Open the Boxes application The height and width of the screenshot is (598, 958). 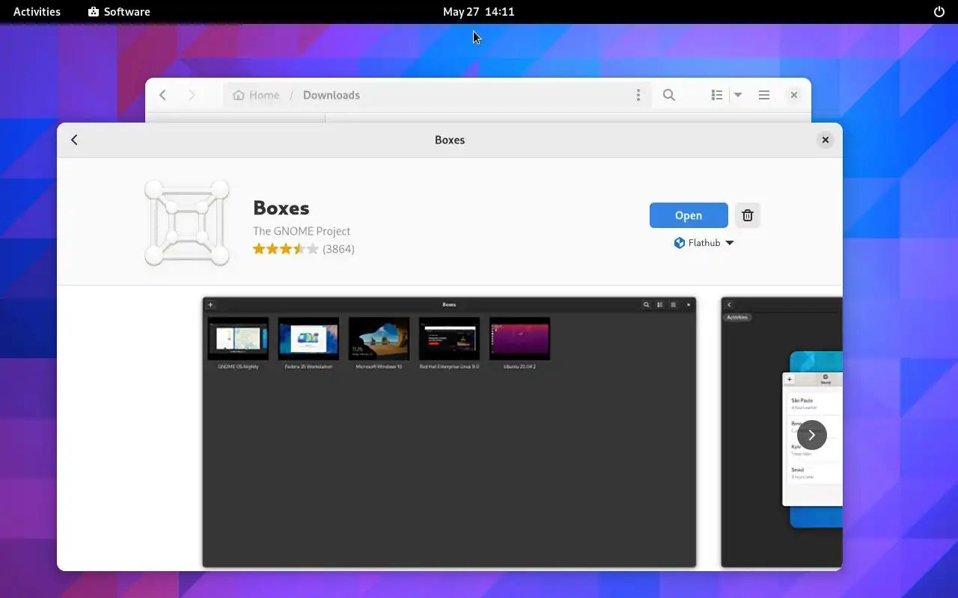click(x=689, y=215)
